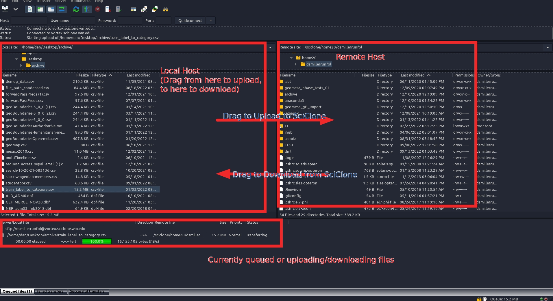Toggle local directory tree display

[40, 9]
